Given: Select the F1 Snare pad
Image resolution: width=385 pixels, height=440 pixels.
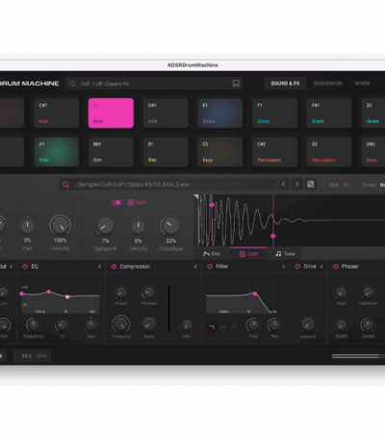Looking at the screenshot, I should point(274,114).
